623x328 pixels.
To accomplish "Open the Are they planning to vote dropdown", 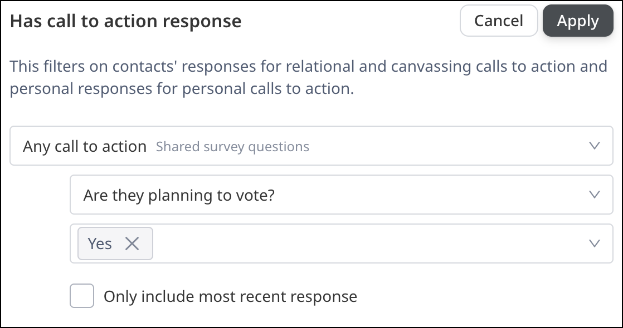I will [342, 195].
